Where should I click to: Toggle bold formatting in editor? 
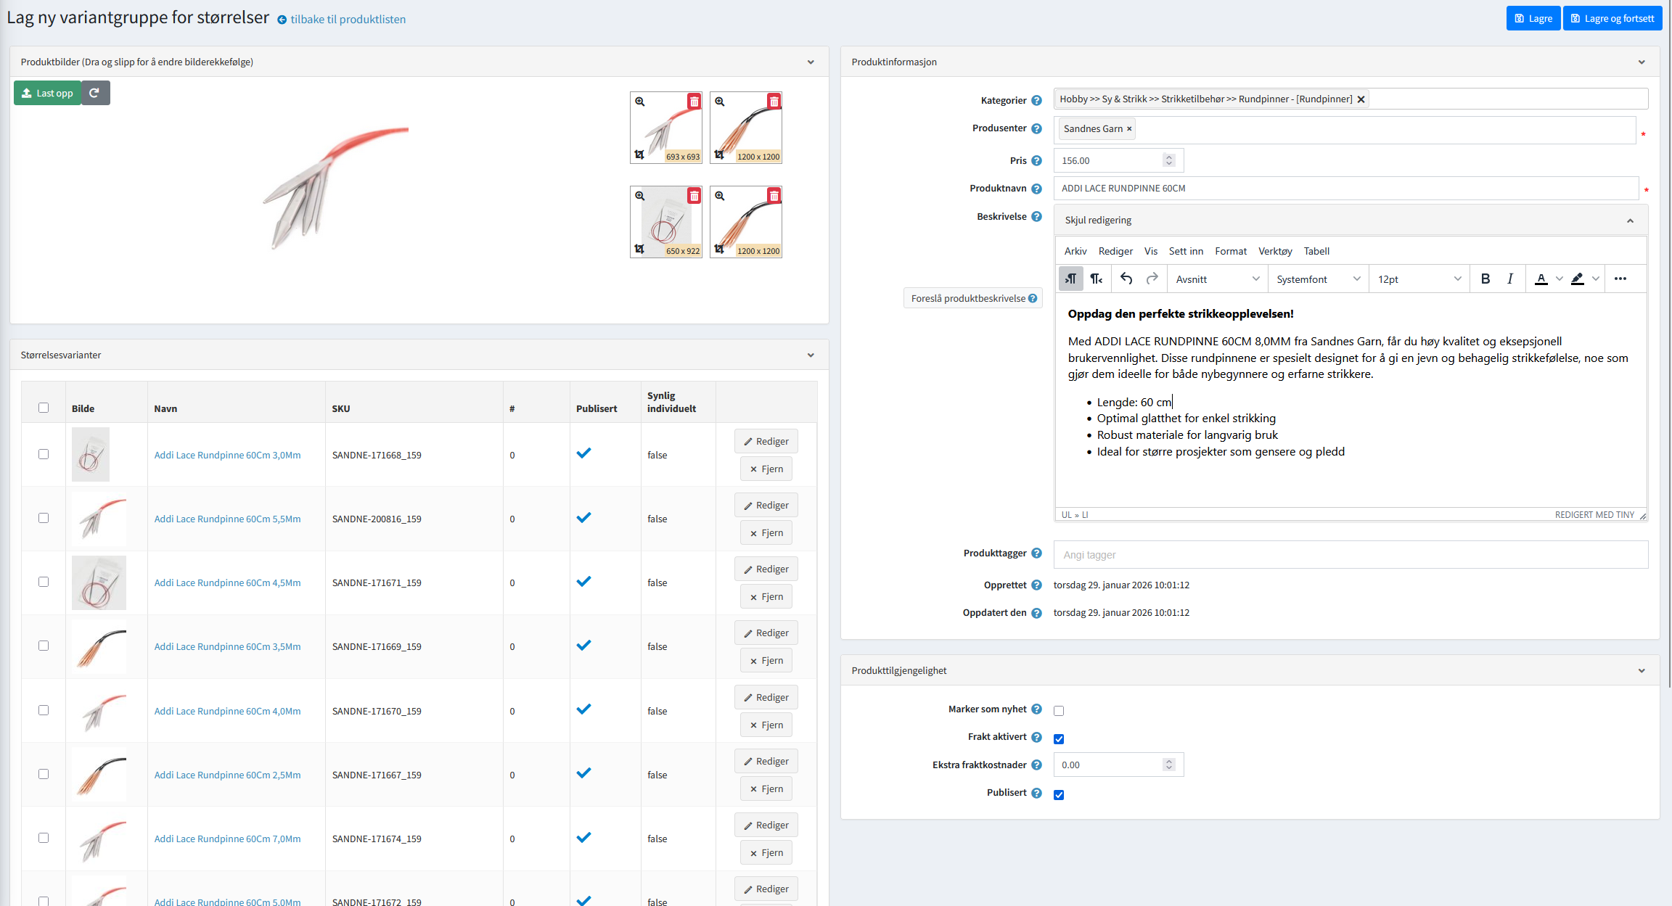1485,279
